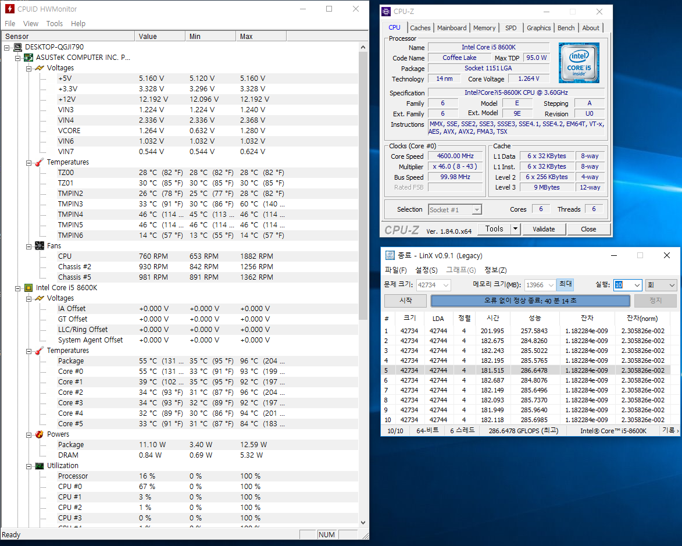Switch to the CPU-Z Memory tab

[x=484, y=28]
